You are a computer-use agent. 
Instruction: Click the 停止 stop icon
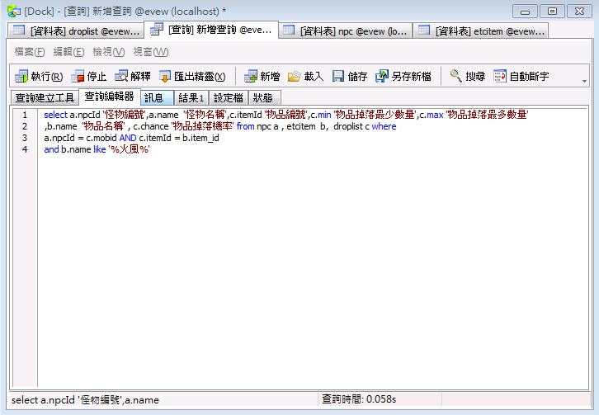pyautogui.click(x=78, y=77)
